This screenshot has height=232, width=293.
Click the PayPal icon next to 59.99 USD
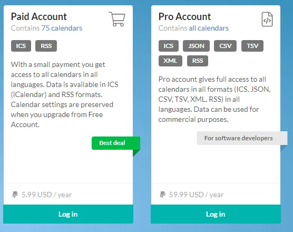coord(162,195)
